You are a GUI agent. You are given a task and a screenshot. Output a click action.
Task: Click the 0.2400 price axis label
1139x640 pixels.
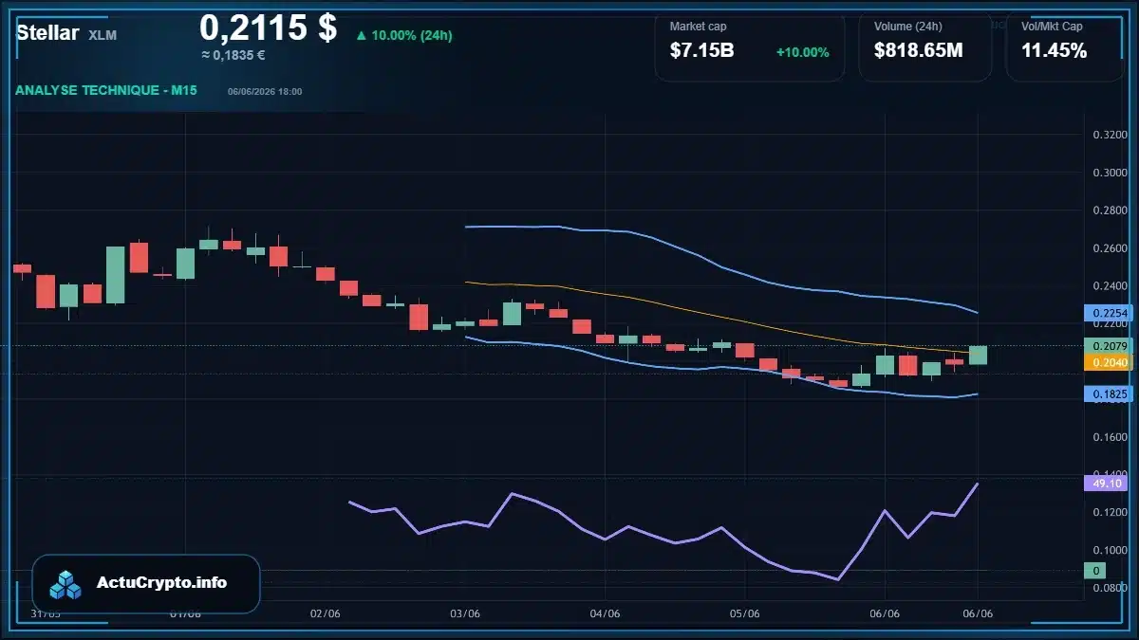pos(1110,285)
